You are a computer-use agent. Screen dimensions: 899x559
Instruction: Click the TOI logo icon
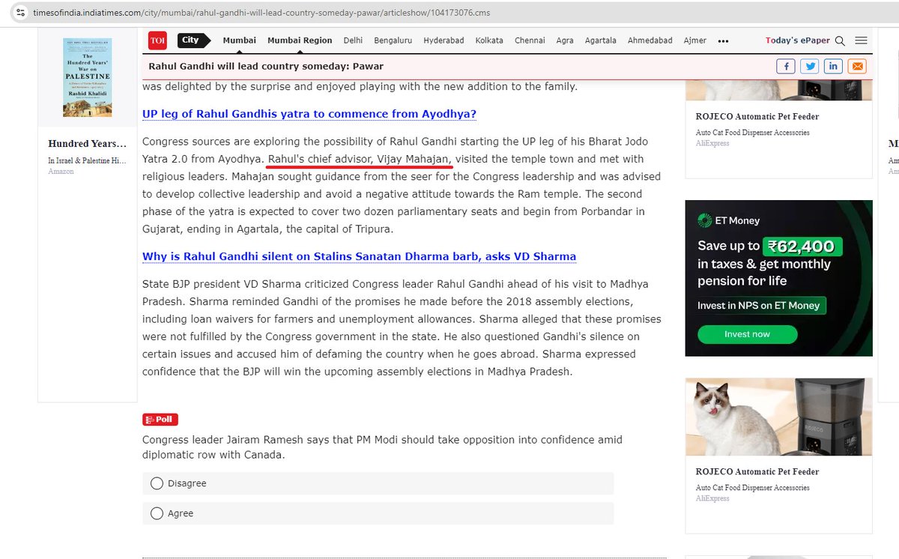point(157,41)
